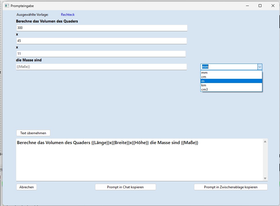Viewport: 280px width, 206px height.
Task: Click the {{Maße}} placeholder input field
Action: click(101, 67)
